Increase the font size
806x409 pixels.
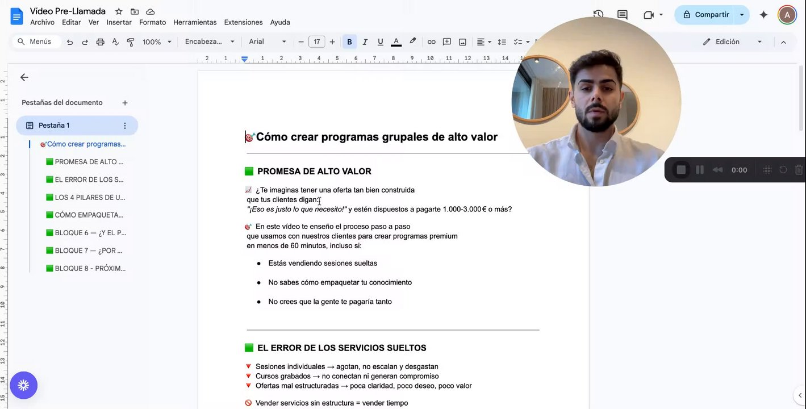click(x=332, y=42)
